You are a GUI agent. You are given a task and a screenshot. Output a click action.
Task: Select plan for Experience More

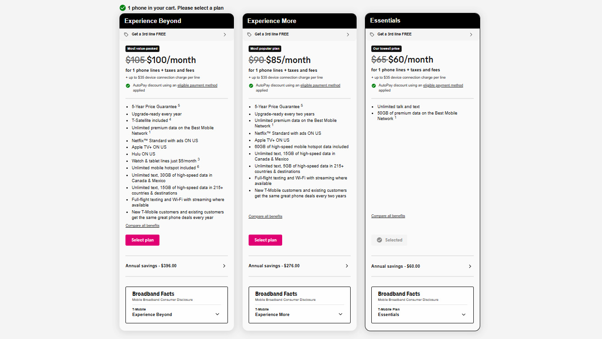tap(265, 240)
